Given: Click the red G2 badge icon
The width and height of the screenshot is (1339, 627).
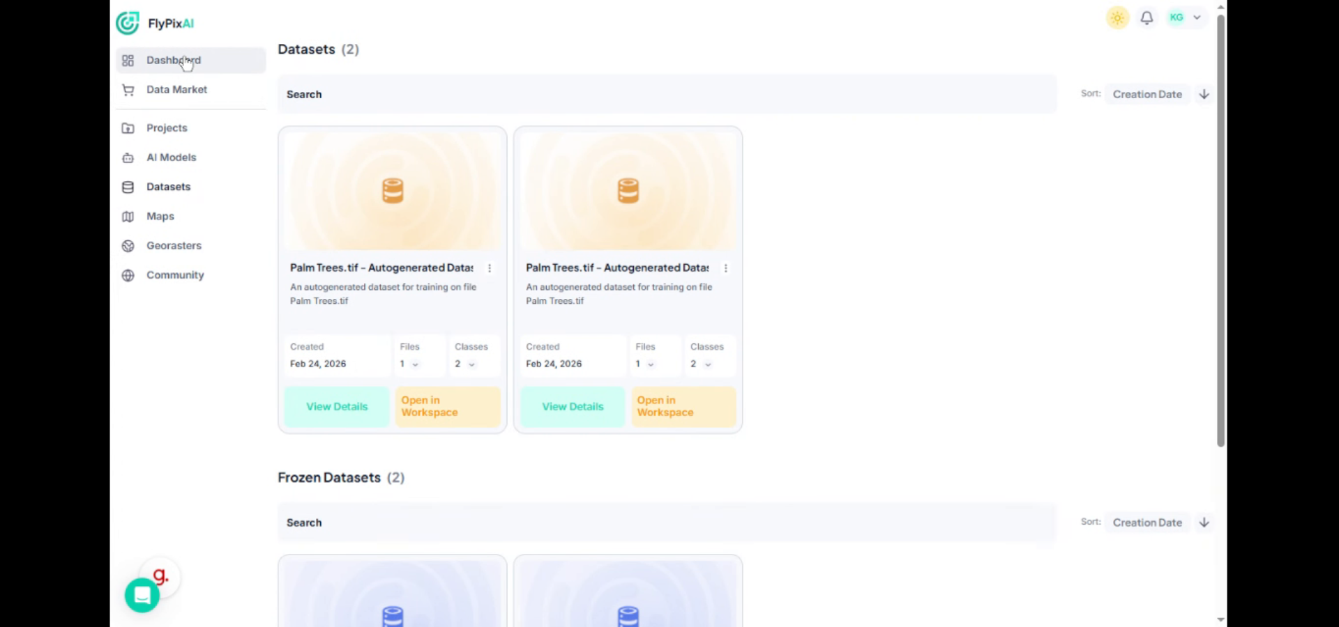Looking at the screenshot, I should (x=161, y=576).
